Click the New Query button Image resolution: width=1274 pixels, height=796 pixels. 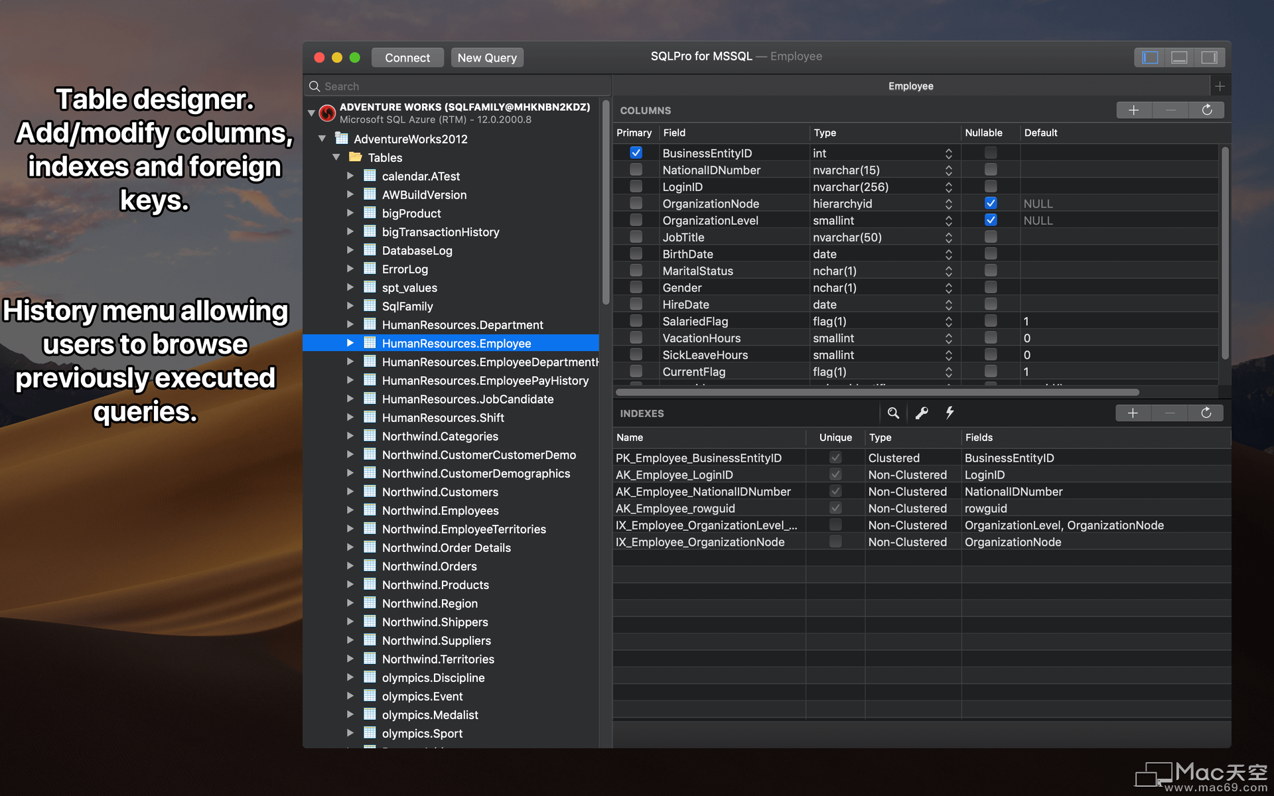pyautogui.click(x=487, y=58)
